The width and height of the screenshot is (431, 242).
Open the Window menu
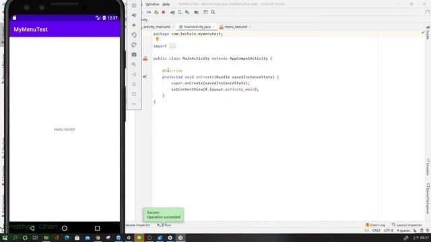point(152,4)
